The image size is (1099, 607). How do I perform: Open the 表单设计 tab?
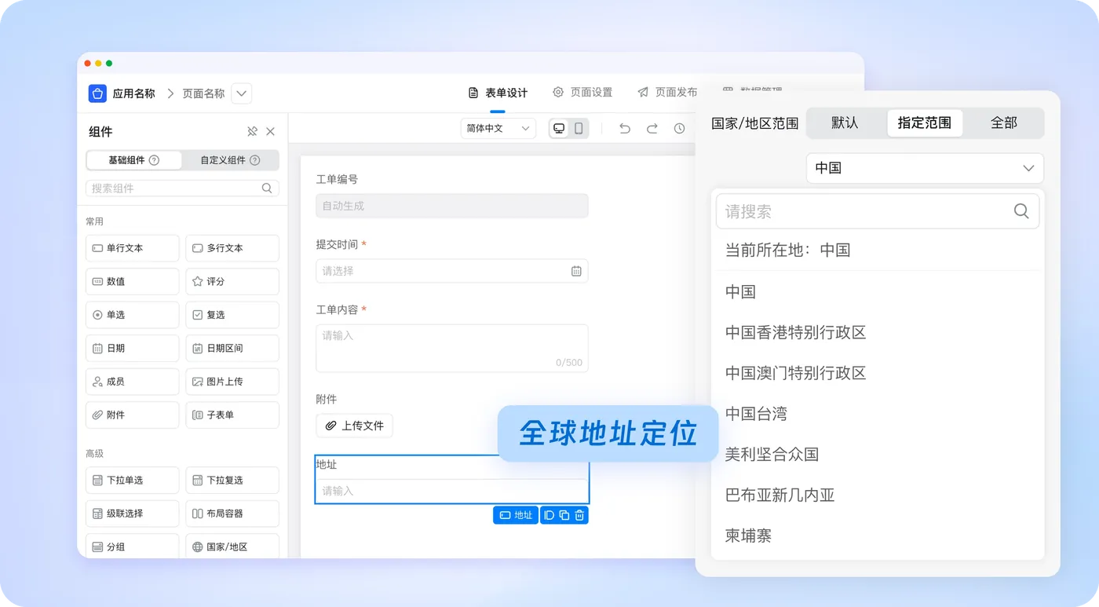coord(498,93)
